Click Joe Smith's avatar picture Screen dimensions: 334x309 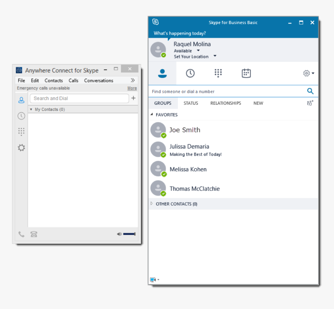[158, 130]
